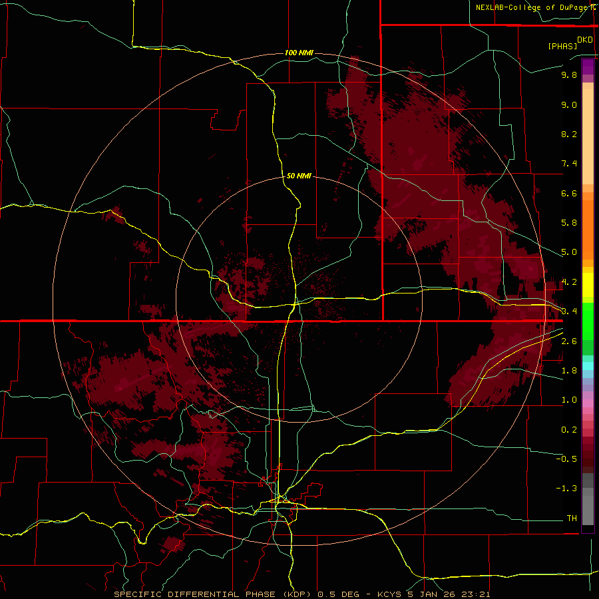
Task: Pick the dark orange segment of color bar
Action: pos(588,230)
